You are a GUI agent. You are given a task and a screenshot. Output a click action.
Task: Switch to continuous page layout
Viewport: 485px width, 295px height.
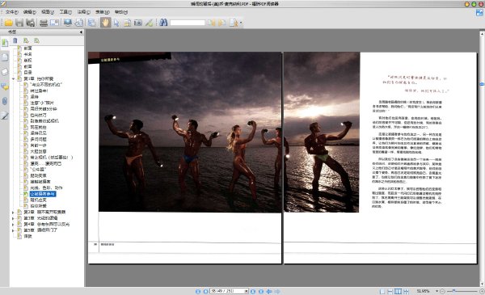390,291
